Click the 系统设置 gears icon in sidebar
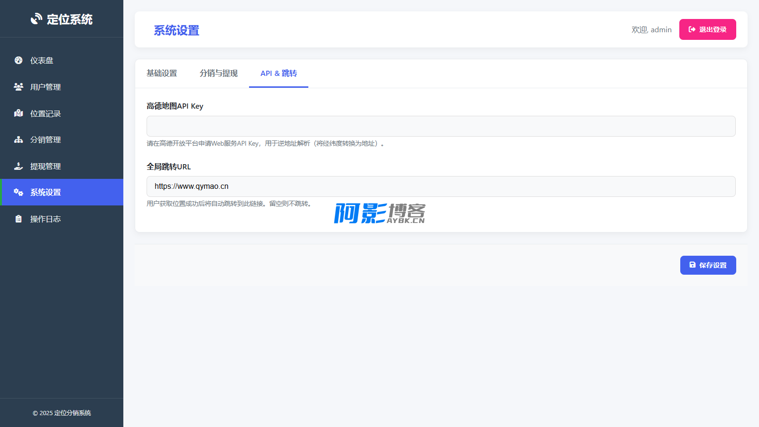Viewport: 759px width, 427px height. click(x=19, y=192)
